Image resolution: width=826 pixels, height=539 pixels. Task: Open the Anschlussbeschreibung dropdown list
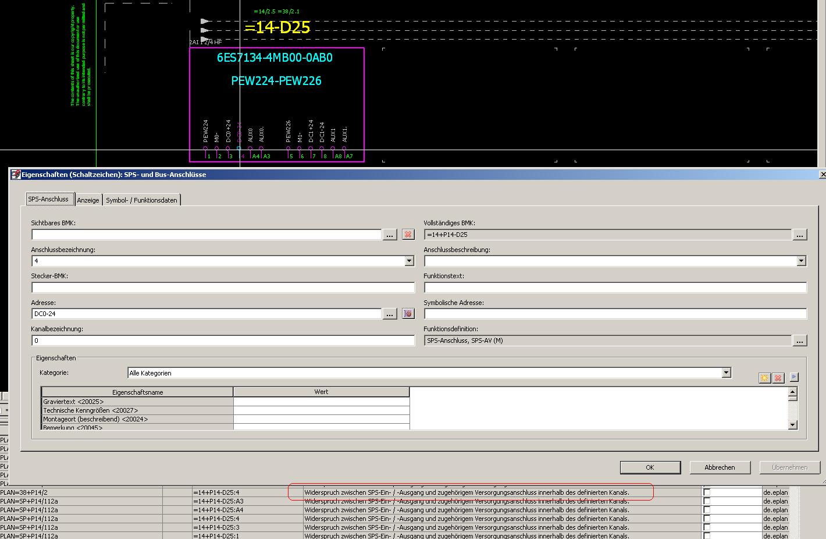click(801, 261)
